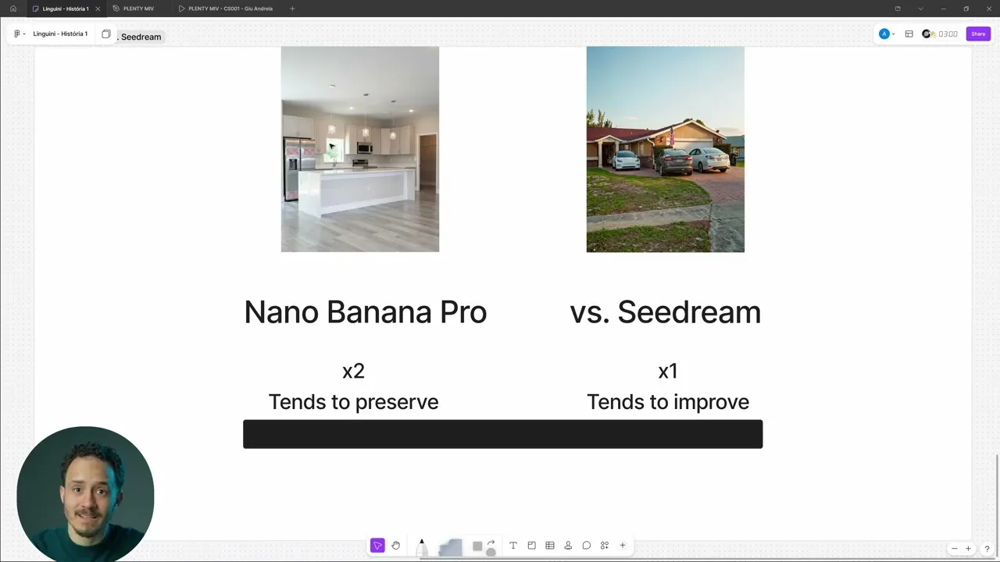The height and width of the screenshot is (562, 1000).
Task: Select the black rectangle bar
Action: [x=503, y=434]
